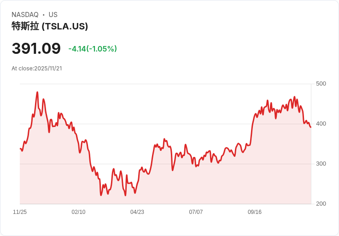Click the starting point of the price line
Image resolution: width=339 pixels, height=236 pixels.
(20, 149)
